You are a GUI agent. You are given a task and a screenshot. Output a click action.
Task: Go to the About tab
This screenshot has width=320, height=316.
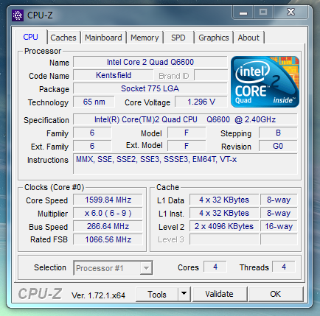(248, 38)
